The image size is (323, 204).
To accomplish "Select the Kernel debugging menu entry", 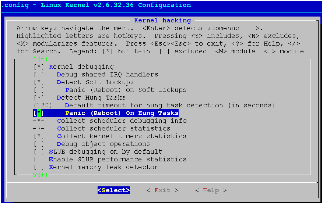I will coord(81,67).
